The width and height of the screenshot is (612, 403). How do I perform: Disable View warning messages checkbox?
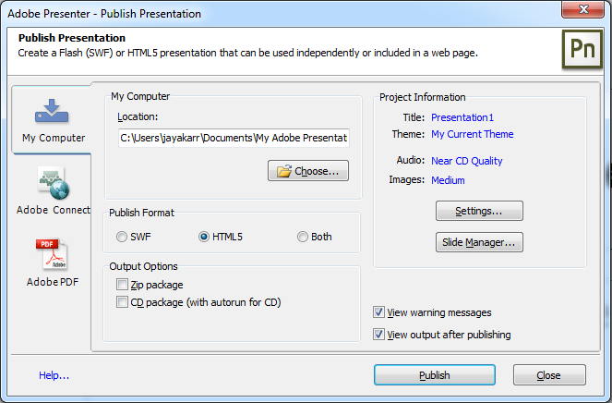pos(379,312)
